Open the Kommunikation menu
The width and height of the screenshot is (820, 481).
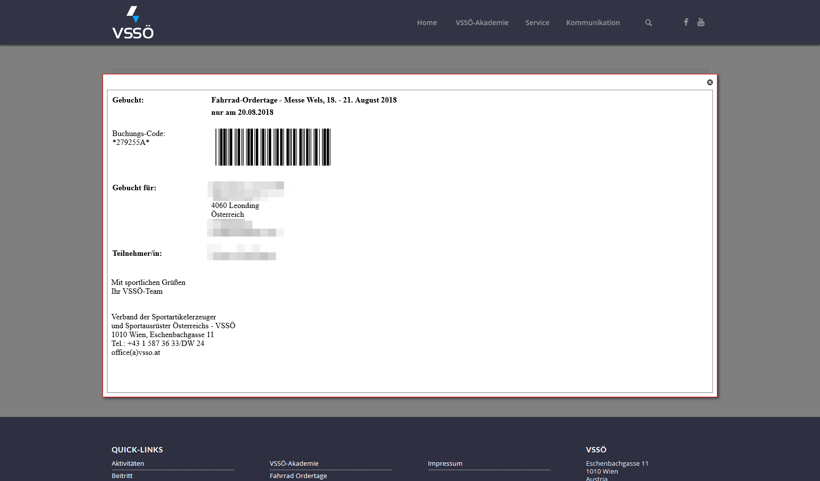(x=593, y=23)
